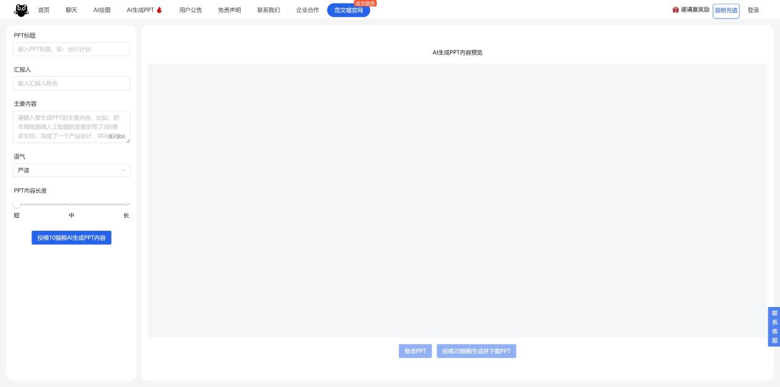Click the gray PPT preview area
The image size is (780, 387).
[x=457, y=201]
